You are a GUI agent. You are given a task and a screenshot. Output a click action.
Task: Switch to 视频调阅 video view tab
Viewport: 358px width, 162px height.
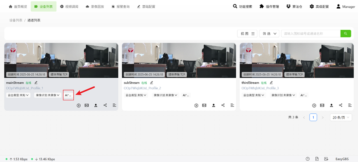(x=69, y=7)
